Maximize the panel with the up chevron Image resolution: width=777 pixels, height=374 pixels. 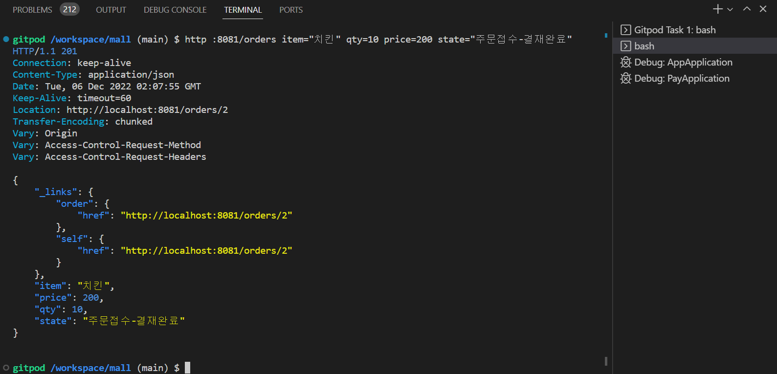pyautogui.click(x=747, y=9)
